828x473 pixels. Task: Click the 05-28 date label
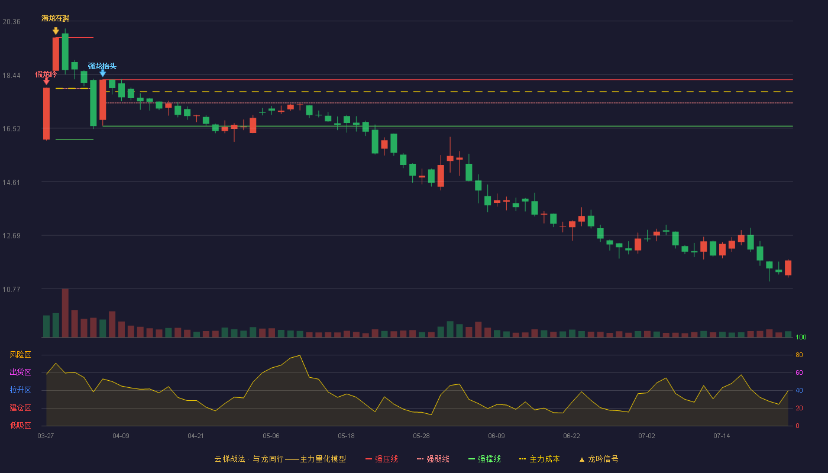[421, 436]
